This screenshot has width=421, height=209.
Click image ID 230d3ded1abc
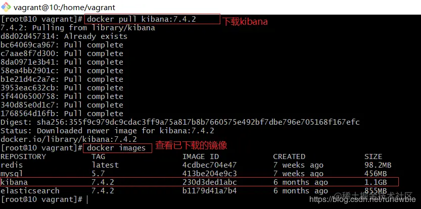pyautogui.click(x=209, y=182)
